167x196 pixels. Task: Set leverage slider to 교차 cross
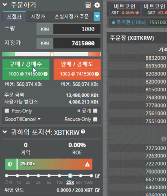(6, 176)
